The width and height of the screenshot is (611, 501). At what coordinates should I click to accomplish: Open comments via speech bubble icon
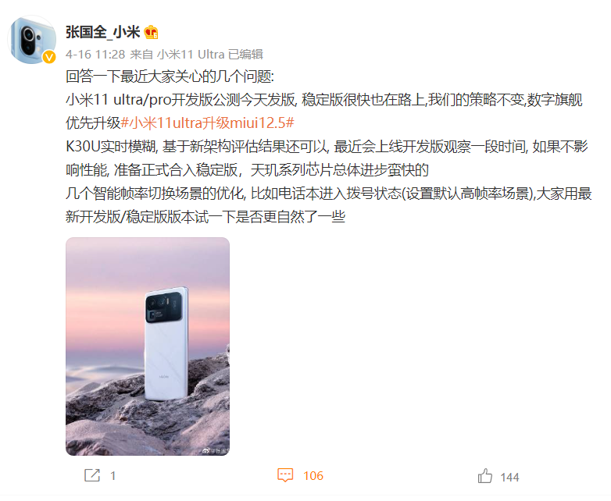pyautogui.click(x=285, y=475)
